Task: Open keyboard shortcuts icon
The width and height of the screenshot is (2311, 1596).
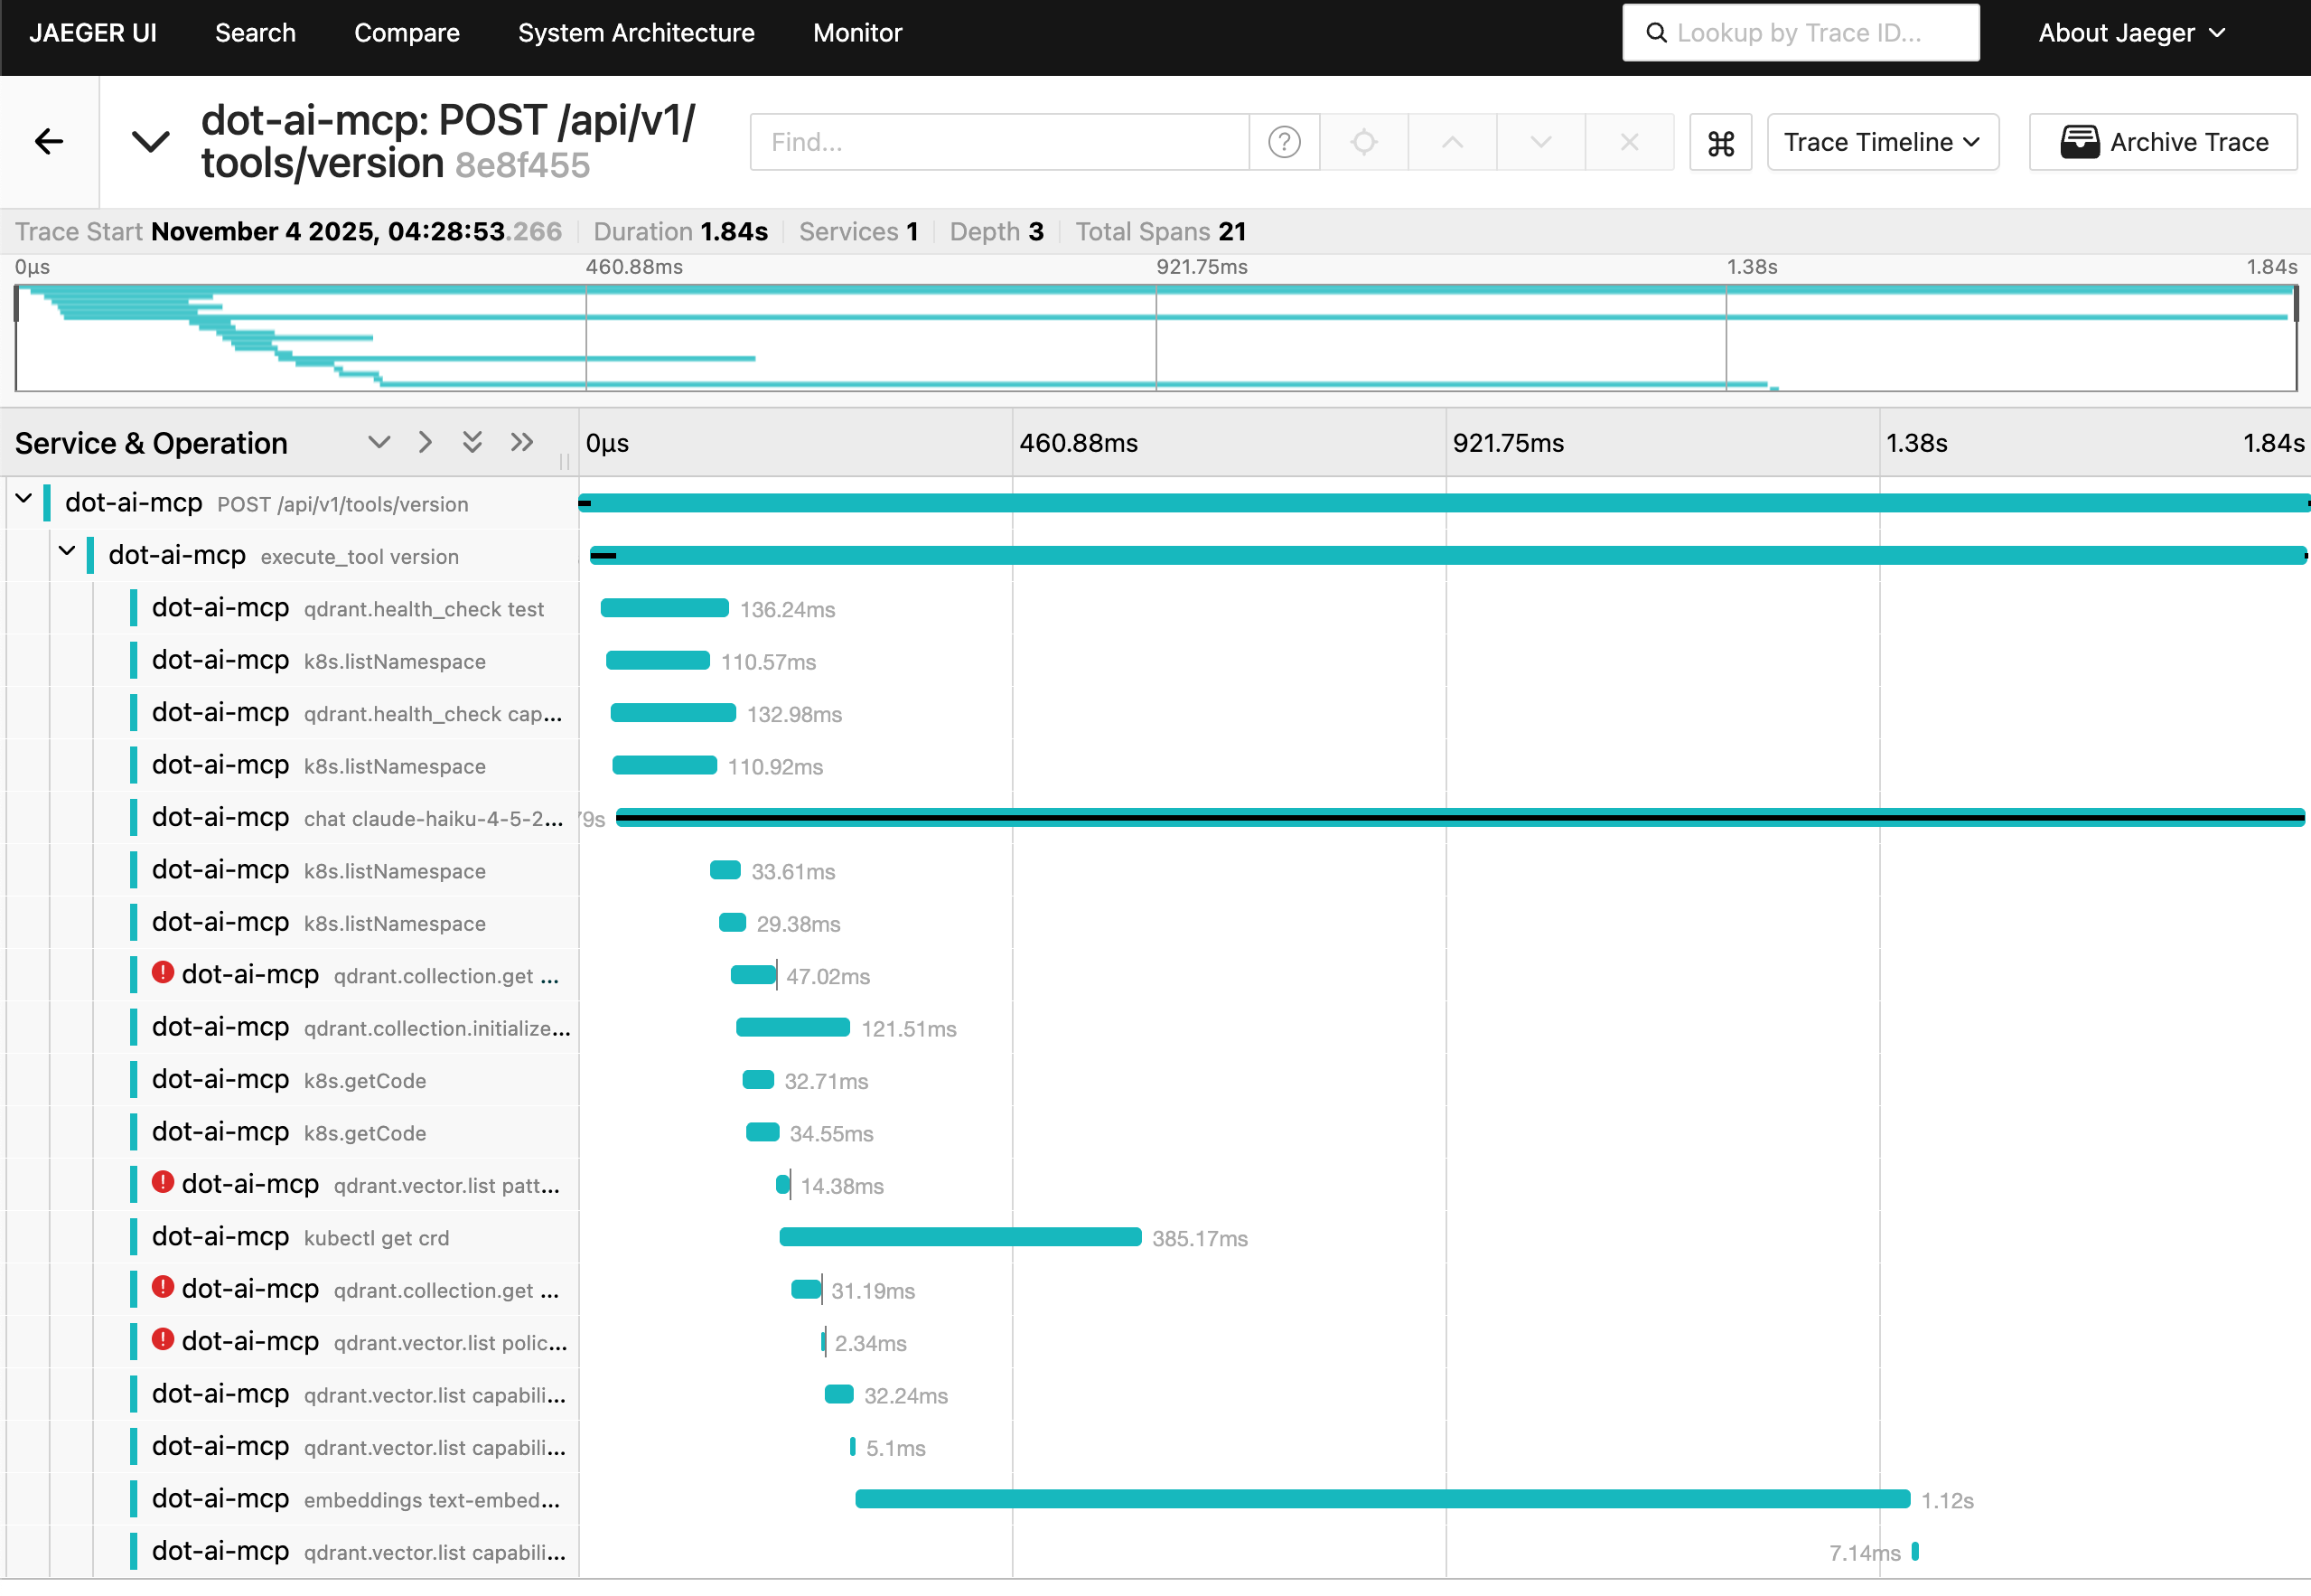Action: (1720, 143)
